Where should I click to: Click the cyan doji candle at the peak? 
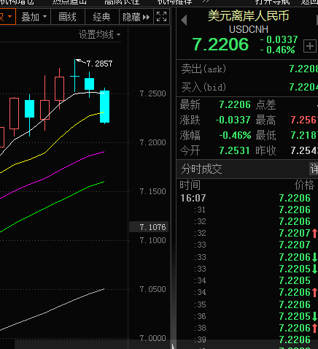(74, 76)
